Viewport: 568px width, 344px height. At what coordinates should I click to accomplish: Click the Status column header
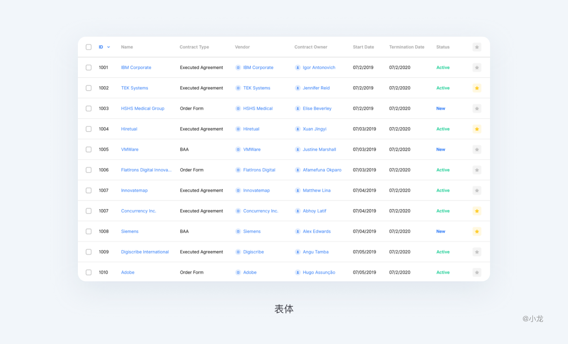click(x=443, y=47)
